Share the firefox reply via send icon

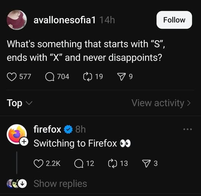pos(146,164)
